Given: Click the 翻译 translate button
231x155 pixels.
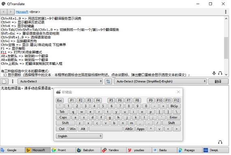Looking at the screenshot, I should tap(218, 81).
